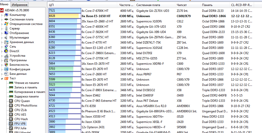The width and height of the screenshot is (262, 133).
Task: Select the 4x Core i7-6700K HT row
Action: click(x=95, y=11)
